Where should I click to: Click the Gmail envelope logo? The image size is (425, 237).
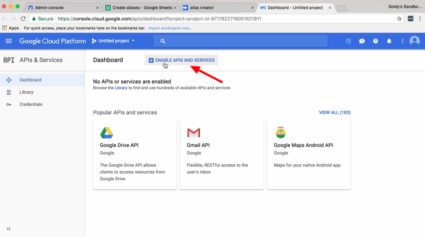[193, 133]
